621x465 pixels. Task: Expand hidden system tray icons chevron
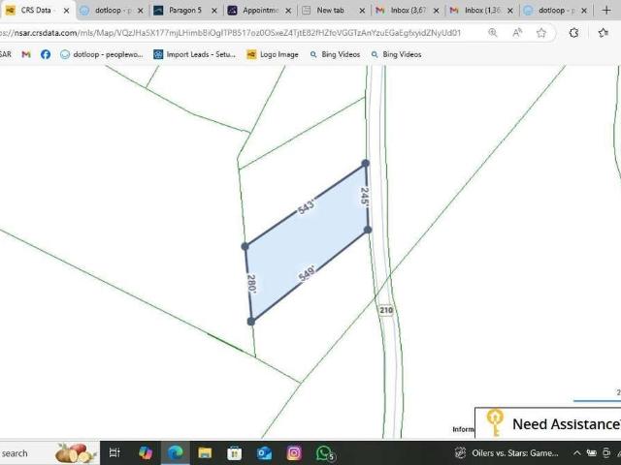point(577,452)
